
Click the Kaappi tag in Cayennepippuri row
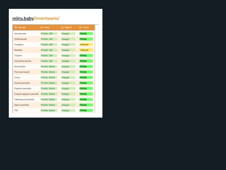tap(68, 94)
